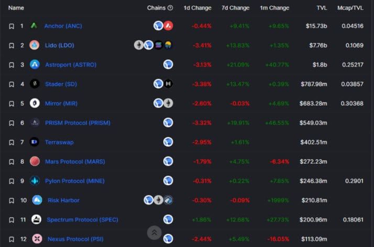Screen dimensions: 374x247
Task: Toggle the bookmark for Lido (LDO)
Action: (x=12, y=45)
